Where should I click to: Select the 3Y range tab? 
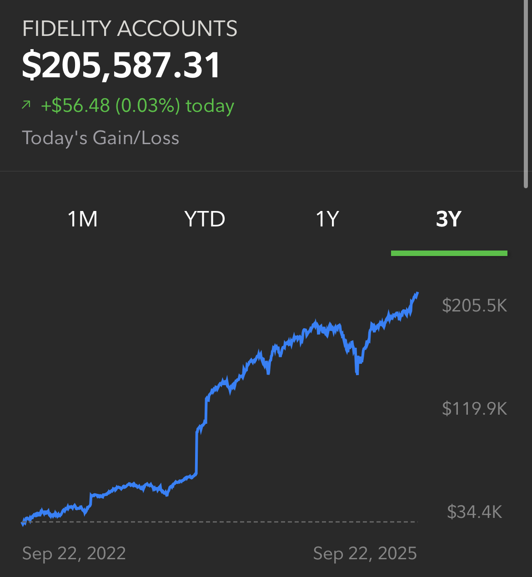coord(449,219)
